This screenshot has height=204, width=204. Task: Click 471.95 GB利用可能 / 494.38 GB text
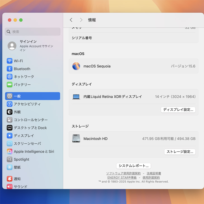click(169, 139)
